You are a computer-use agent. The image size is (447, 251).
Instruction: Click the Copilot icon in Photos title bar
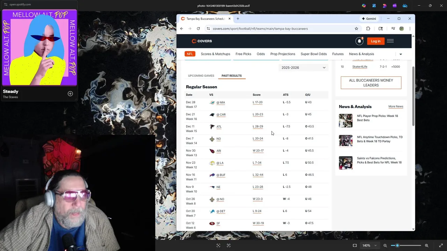(x=364, y=6)
